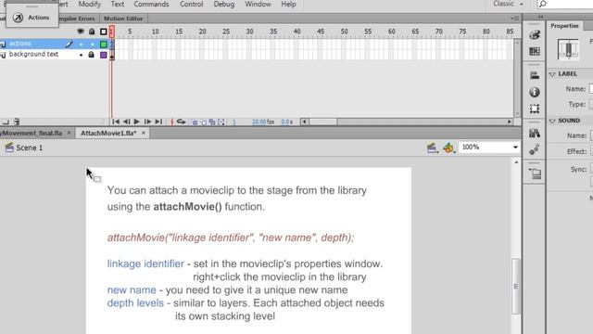Click the Modify Markers icon
The width and height of the screenshot is (593, 334).
(221, 122)
